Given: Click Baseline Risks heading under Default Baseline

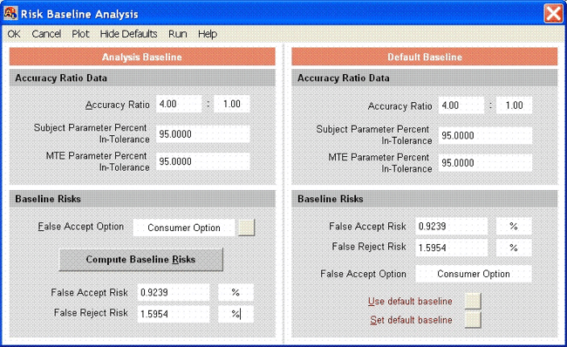Looking at the screenshot, I should pos(330,199).
